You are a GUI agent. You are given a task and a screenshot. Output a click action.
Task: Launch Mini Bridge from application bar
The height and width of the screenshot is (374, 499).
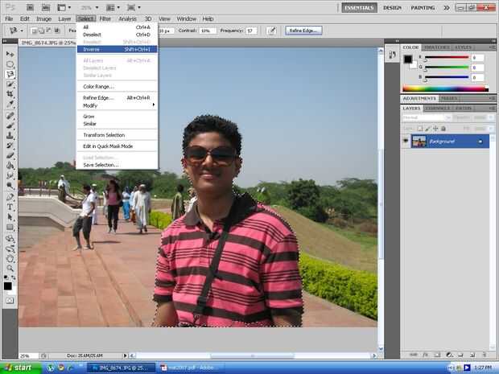click(46, 7)
